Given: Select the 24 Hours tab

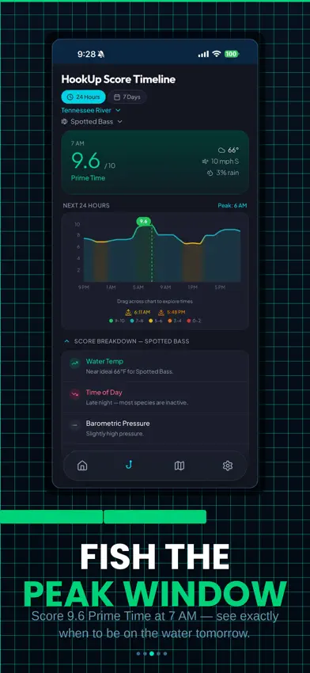Looking at the screenshot, I should [83, 97].
